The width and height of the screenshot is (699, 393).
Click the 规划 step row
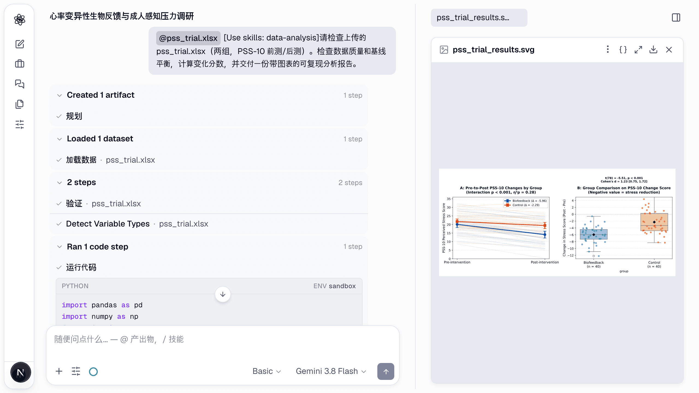pos(209,116)
